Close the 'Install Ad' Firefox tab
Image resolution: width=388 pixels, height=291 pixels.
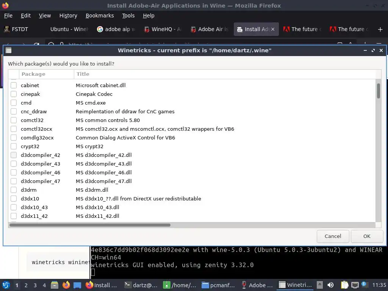(273, 29)
